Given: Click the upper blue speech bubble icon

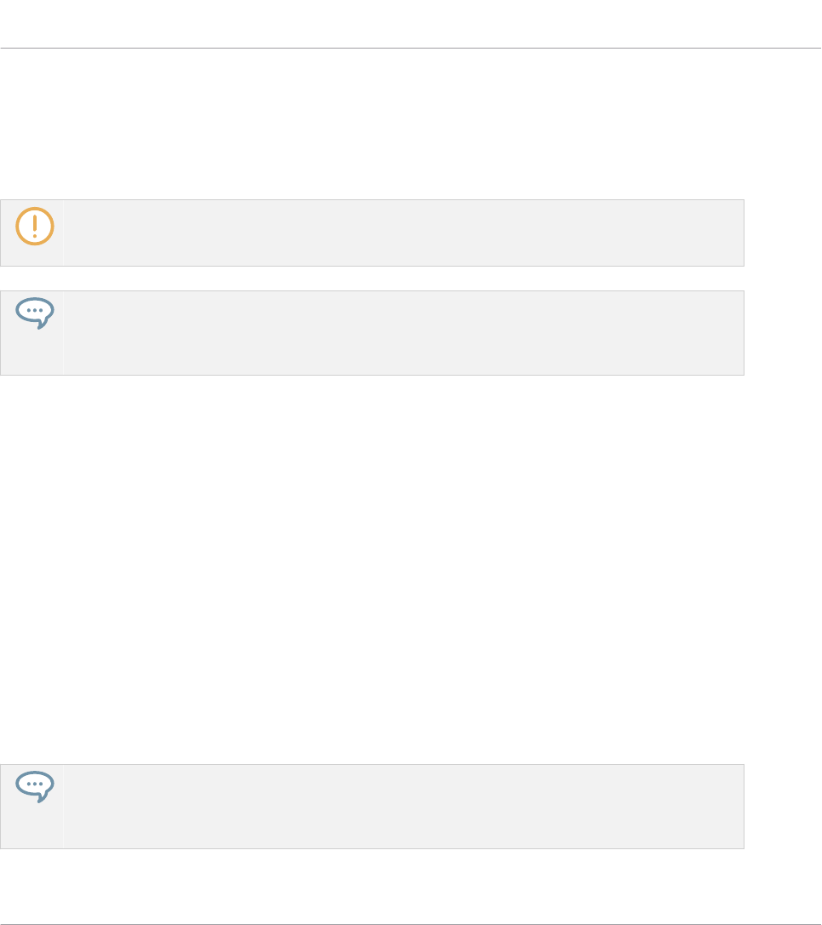Looking at the screenshot, I should coord(35,313).
